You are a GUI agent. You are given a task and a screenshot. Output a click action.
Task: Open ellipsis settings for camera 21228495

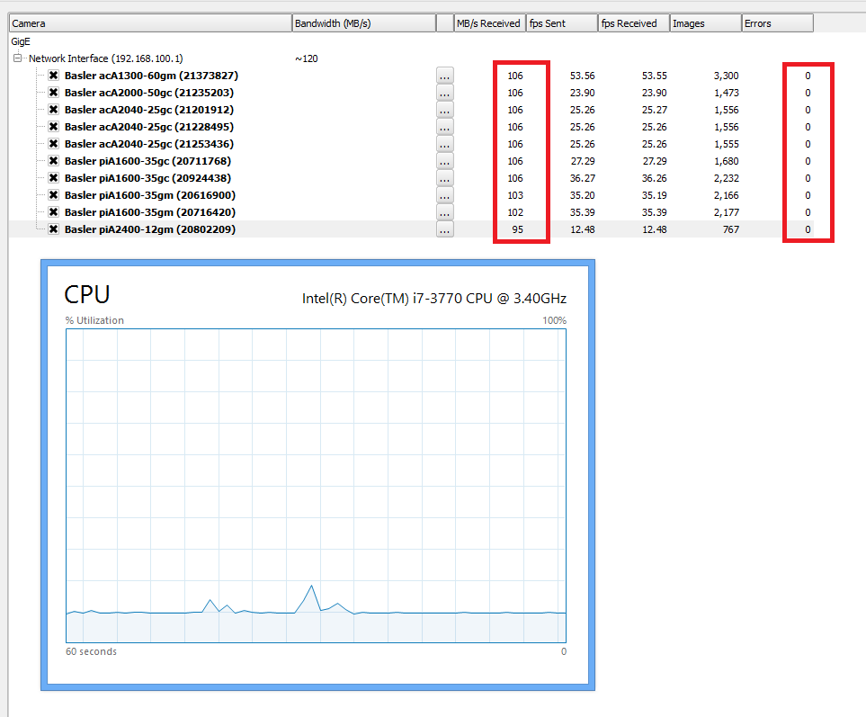tap(444, 127)
